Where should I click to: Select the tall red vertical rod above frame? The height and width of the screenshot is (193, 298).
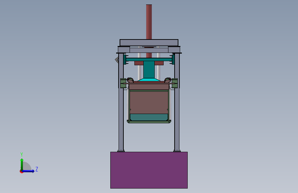tap(149, 22)
